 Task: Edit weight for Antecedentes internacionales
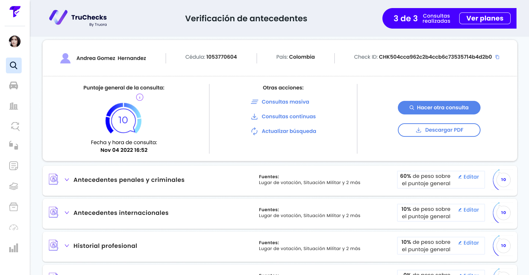pos(468,210)
